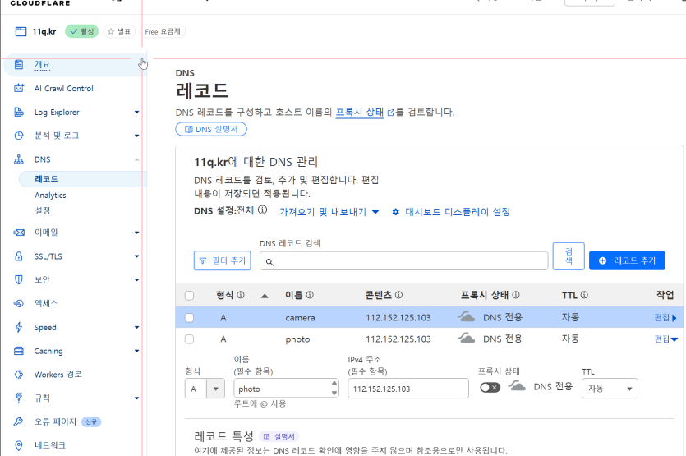This screenshot has width=686, height=456.
Task: Star the site with 별표 button
Action: click(119, 31)
